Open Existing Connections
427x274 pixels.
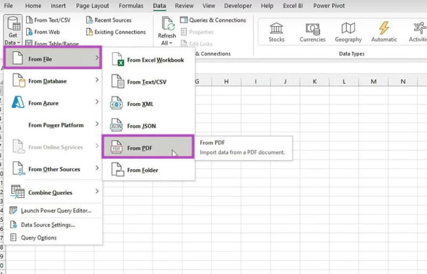[x=116, y=32]
